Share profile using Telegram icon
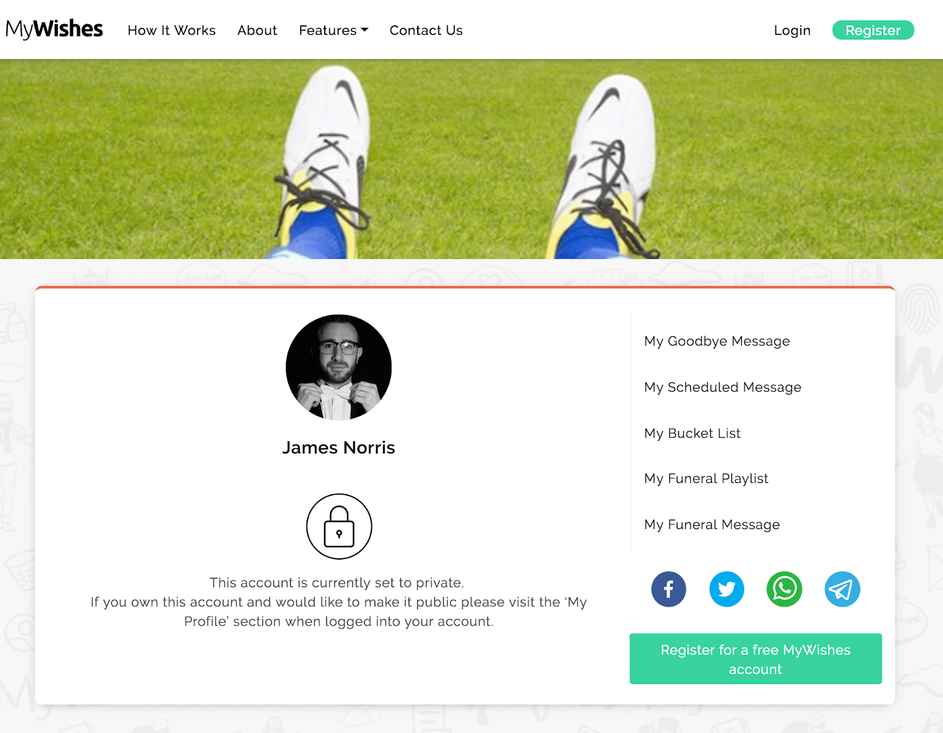Viewport: 943px width, 733px height. [842, 589]
